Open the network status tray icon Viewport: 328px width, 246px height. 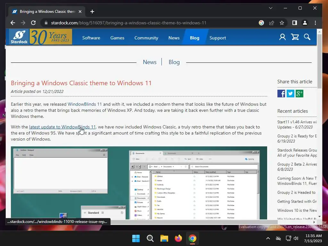[289, 238]
